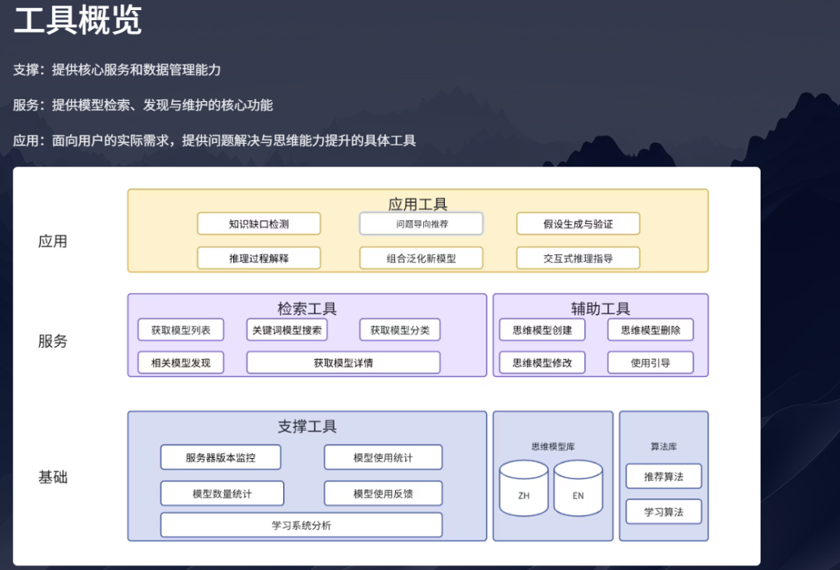The image size is (840, 570).
Task: Switch to the 服务 layer label
Action: coord(55,341)
